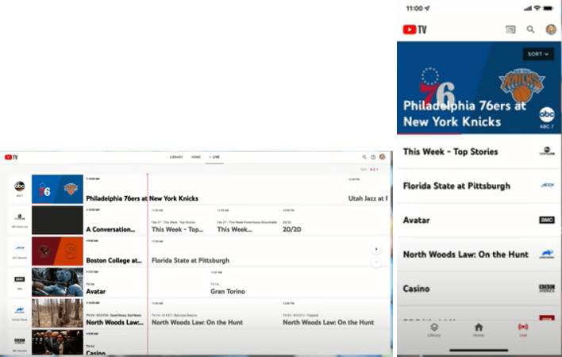Viewport: 562px width, 357px height.
Task: Click the ABC 7 channel logo in the guide
Action: point(19,186)
